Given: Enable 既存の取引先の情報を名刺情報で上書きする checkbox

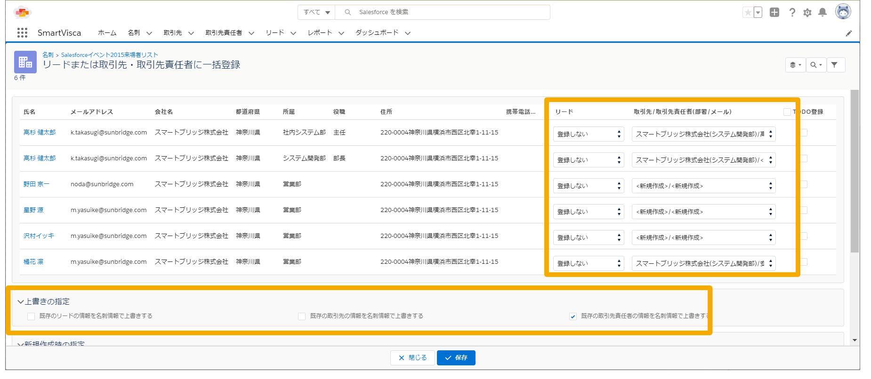Looking at the screenshot, I should (x=302, y=316).
